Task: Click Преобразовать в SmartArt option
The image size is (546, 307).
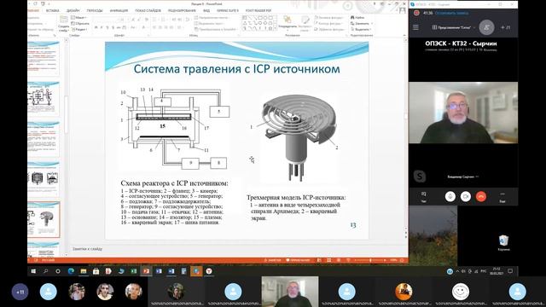Action: [216, 29]
